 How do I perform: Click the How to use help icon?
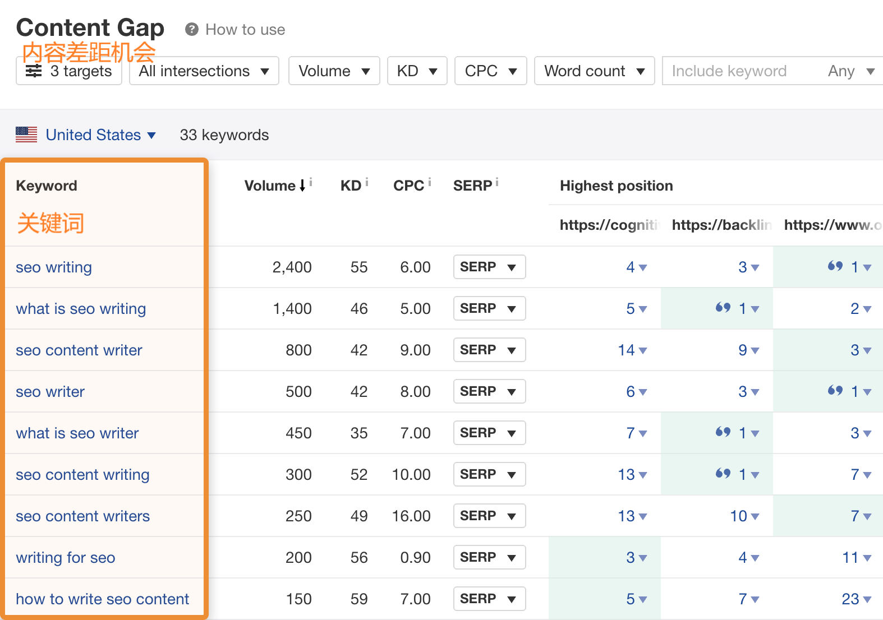point(192,30)
